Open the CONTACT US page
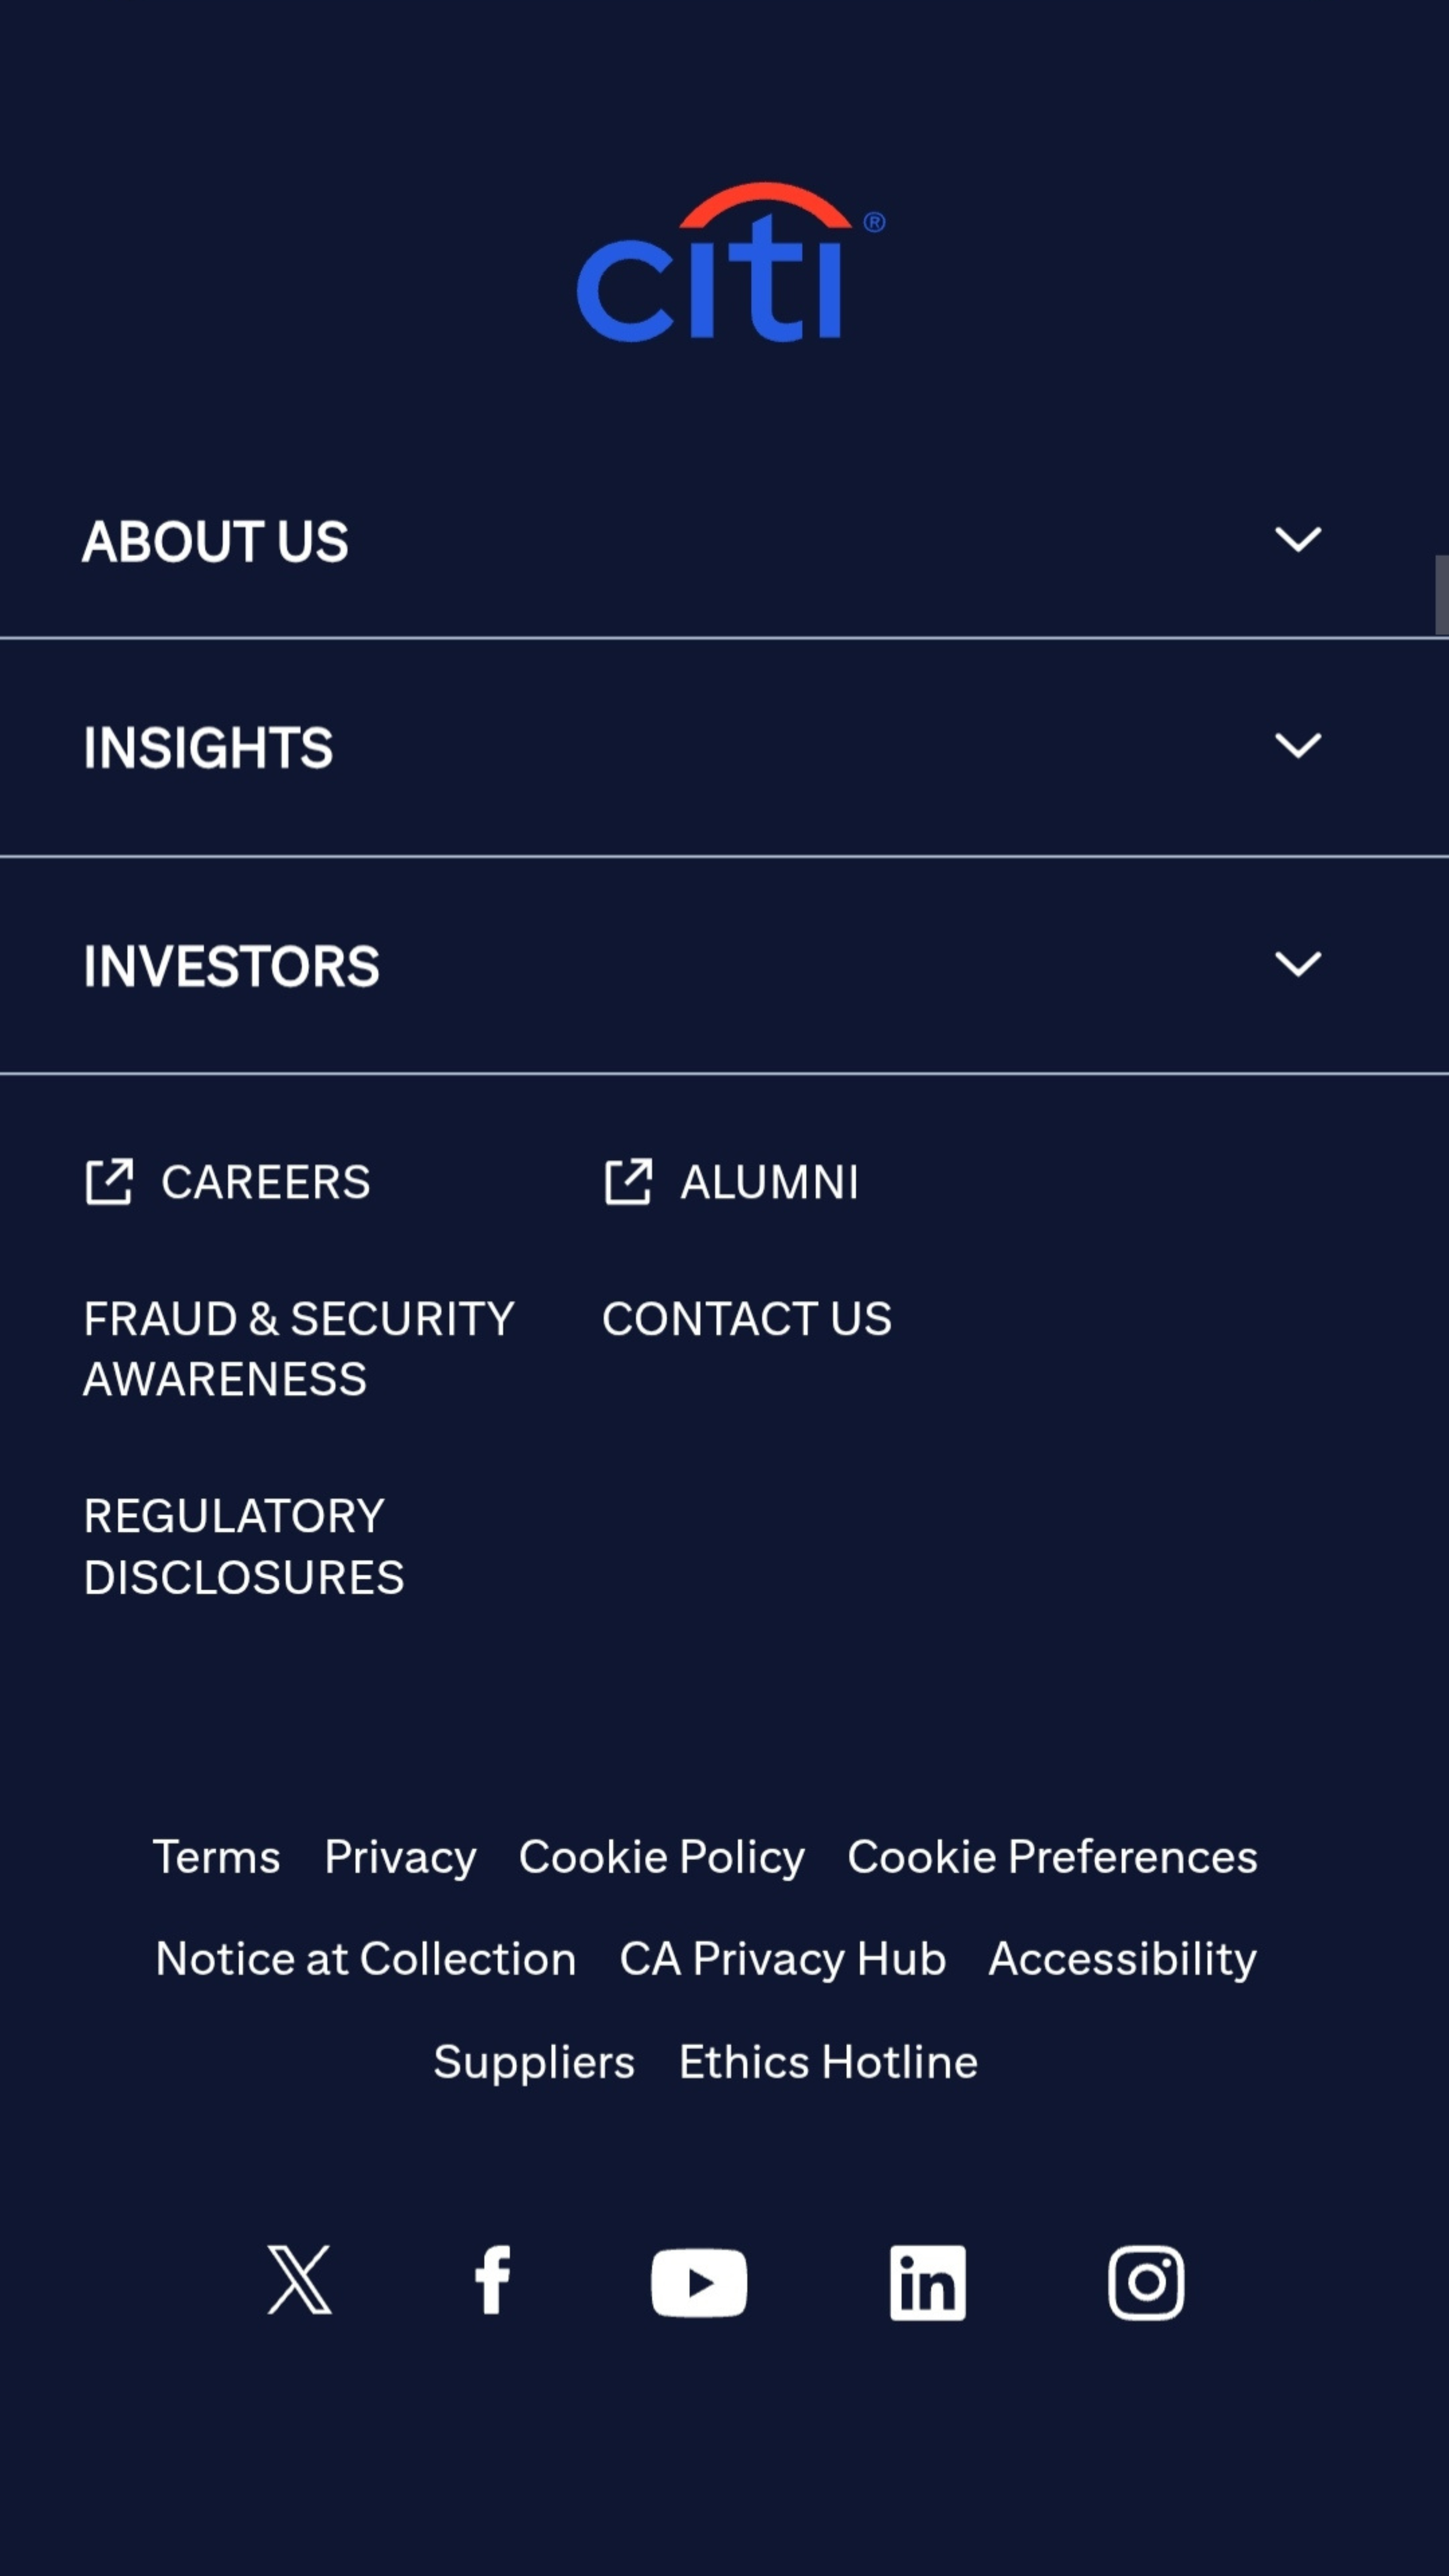The height and width of the screenshot is (2576, 1449). (x=747, y=1318)
